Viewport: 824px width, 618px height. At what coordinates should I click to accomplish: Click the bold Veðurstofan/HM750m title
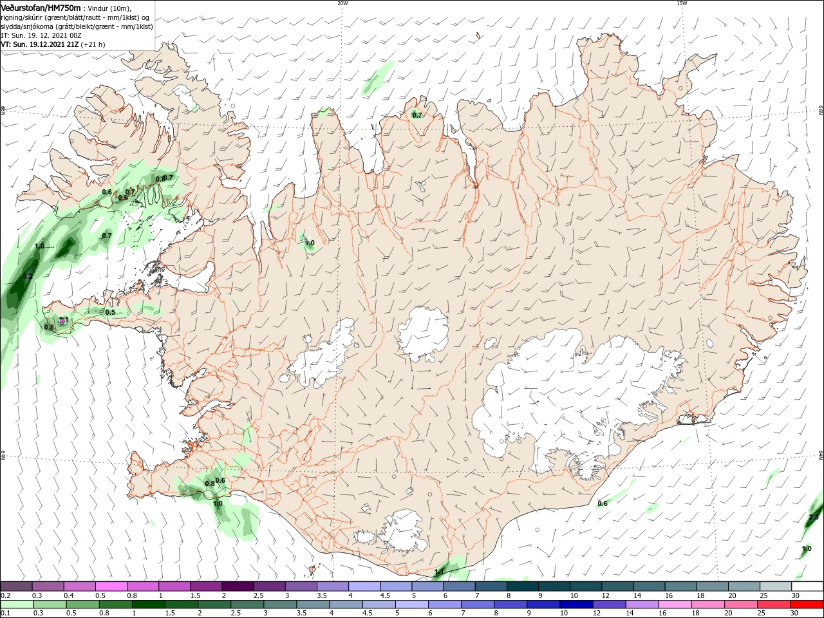[x=41, y=7]
